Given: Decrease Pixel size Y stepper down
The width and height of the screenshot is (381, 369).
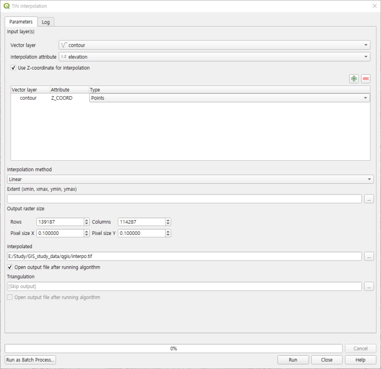Looking at the screenshot, I should 168,235.
